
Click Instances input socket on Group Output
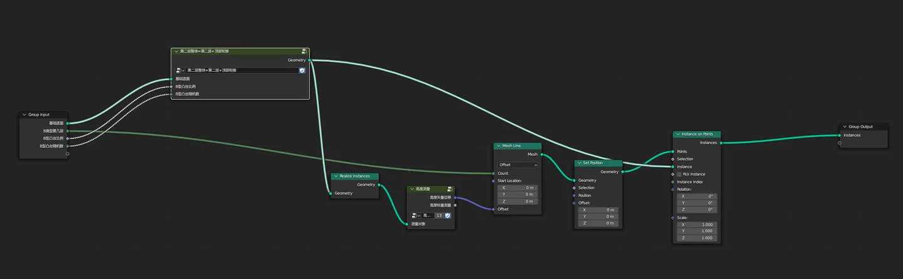coord(839,135)
